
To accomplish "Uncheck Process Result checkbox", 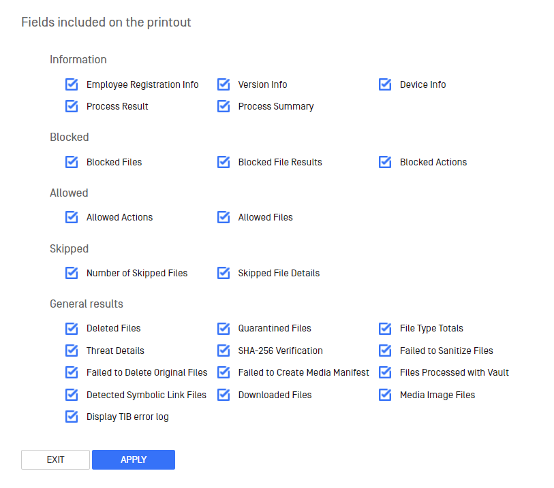I will [x=72, y=106].
